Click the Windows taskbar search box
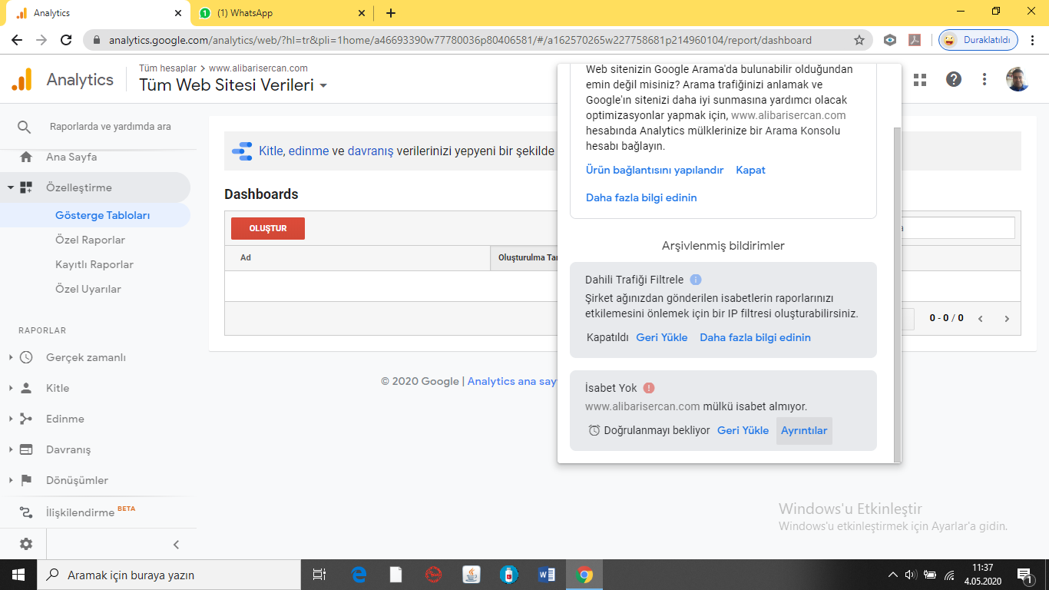Screen dimensions: 1049x590 169,575
